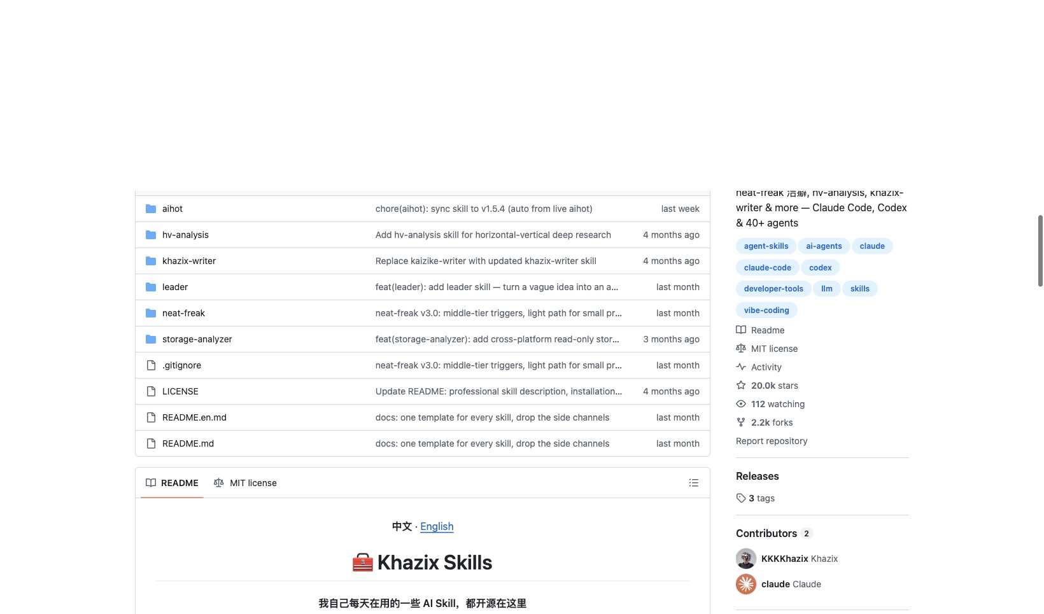Open the Releases section heading
Screen dimensions: 1044x614
(758, 476)
